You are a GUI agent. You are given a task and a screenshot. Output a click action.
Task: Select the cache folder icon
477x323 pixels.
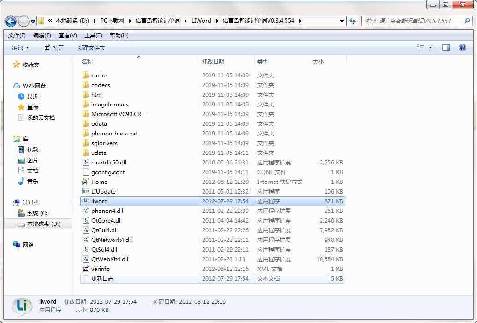tap(85, 75)
